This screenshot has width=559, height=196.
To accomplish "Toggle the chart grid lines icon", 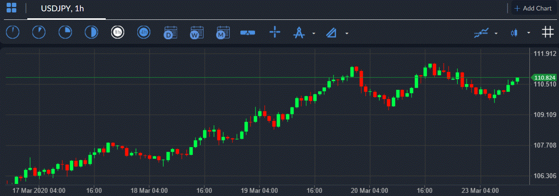I will [548, 32].
